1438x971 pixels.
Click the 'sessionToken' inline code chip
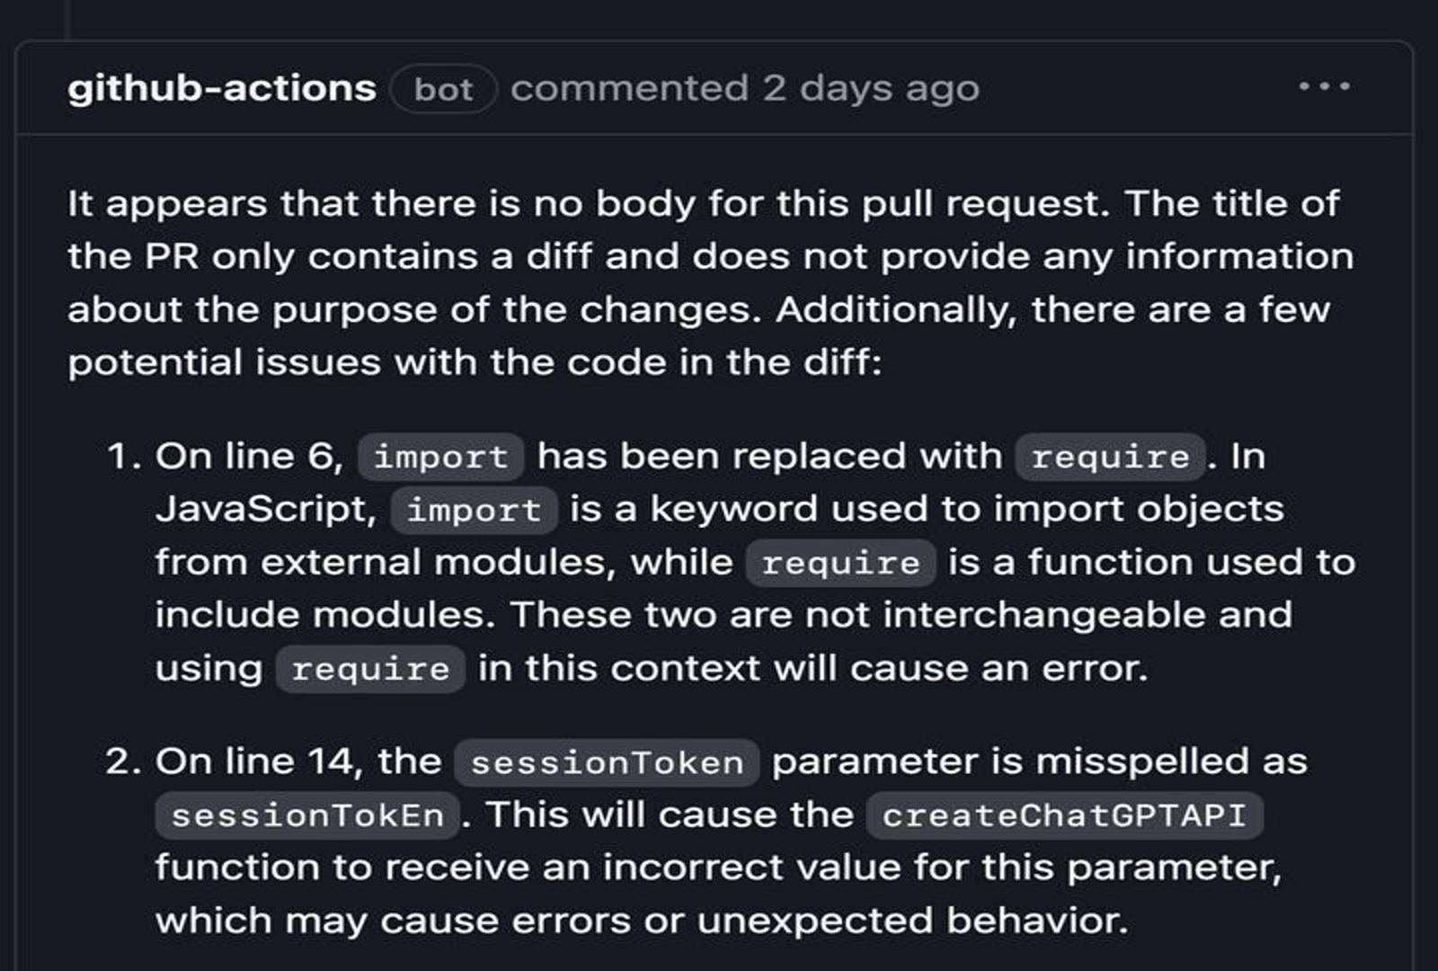coord(607,762)
